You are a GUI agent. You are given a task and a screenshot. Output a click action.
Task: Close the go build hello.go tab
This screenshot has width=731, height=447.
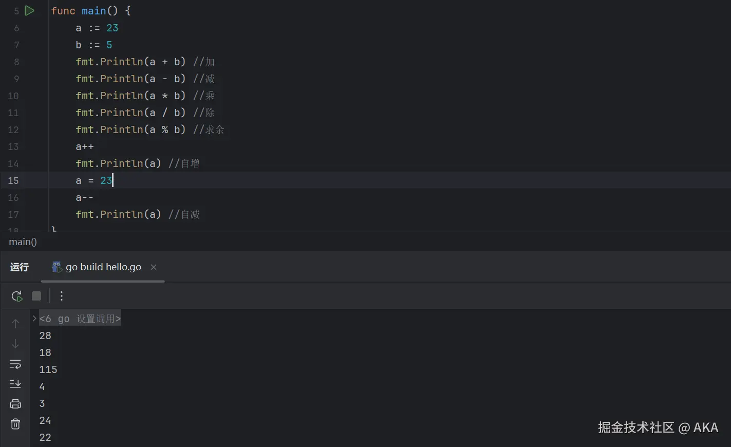pos(154,267)
